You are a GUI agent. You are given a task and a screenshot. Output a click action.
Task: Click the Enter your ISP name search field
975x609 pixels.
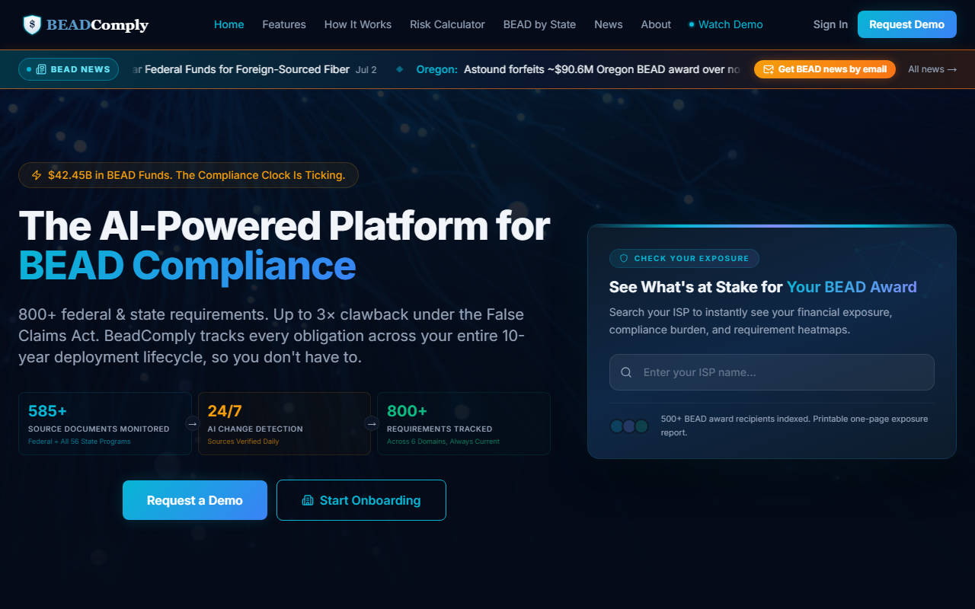click(x=772, y=372)
